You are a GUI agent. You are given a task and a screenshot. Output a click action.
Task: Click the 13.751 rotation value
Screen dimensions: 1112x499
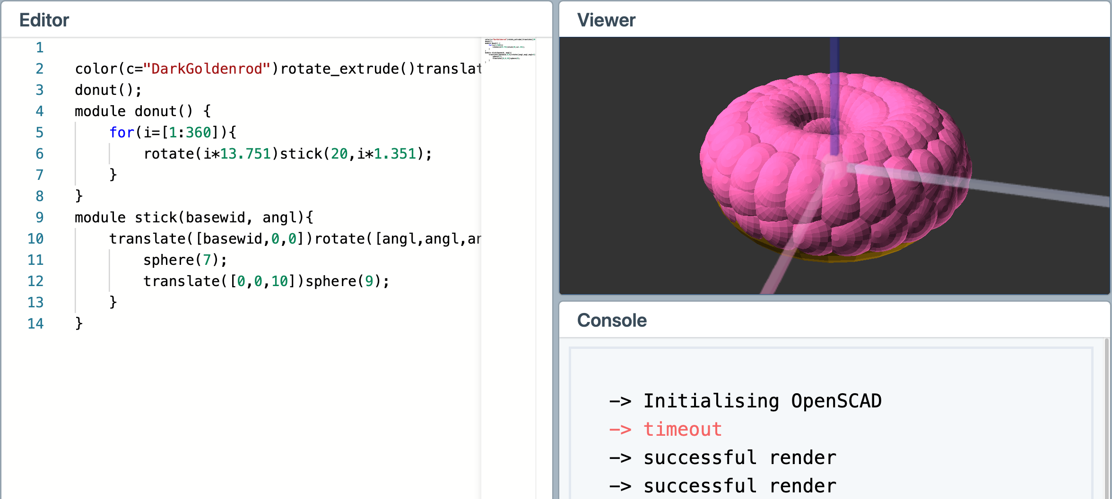pyautogui.click(x=245, y=154)
